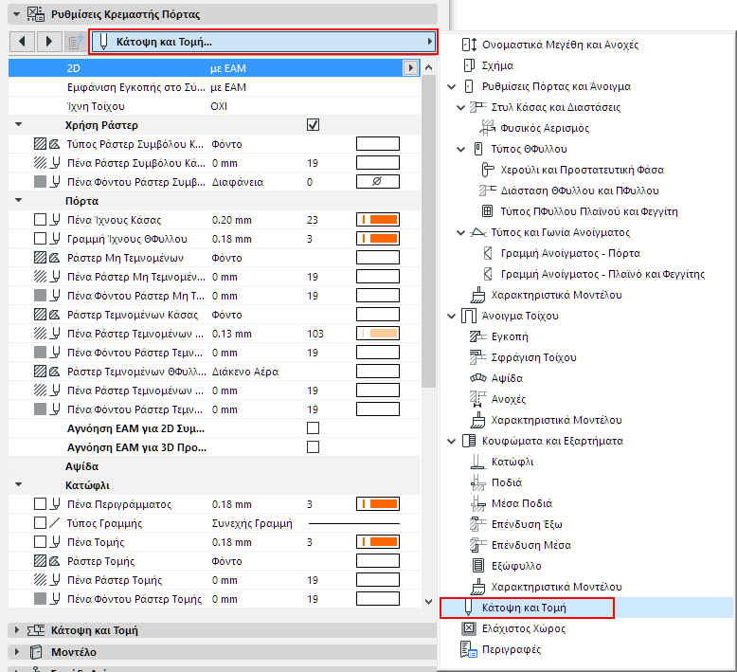Click Εμφάνιση Εγκοπής στο Σύ... value με ΕΑΜ

[x=228, y=87]
